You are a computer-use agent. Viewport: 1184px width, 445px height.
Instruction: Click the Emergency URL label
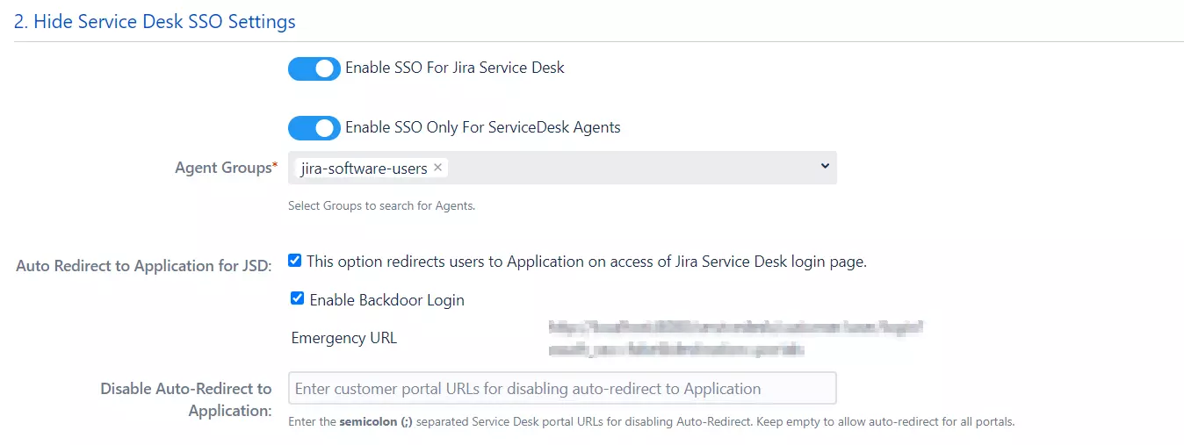pyautogui.click(x=343, y=338)
